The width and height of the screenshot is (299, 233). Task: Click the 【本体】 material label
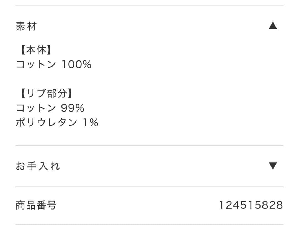(36, 50)
